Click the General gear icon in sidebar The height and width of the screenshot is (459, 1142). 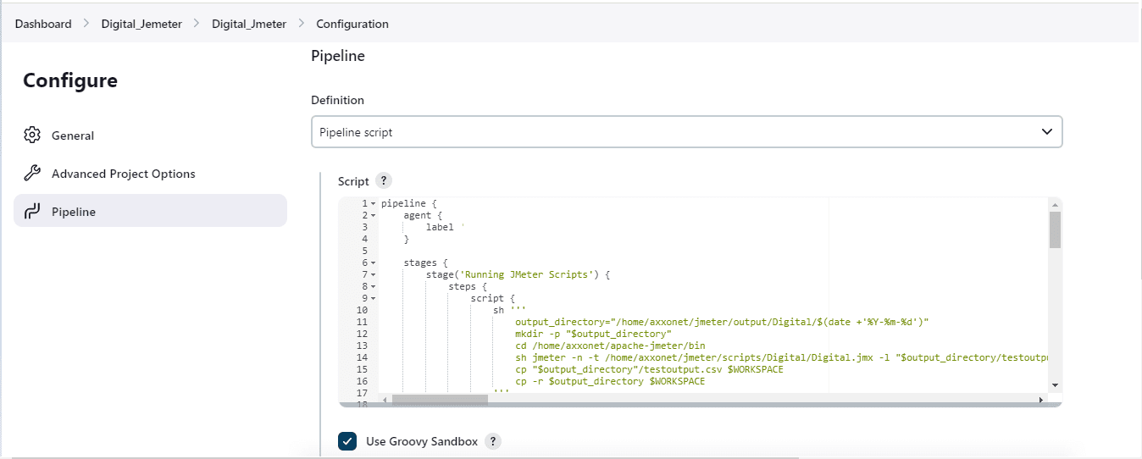(32, 135)
